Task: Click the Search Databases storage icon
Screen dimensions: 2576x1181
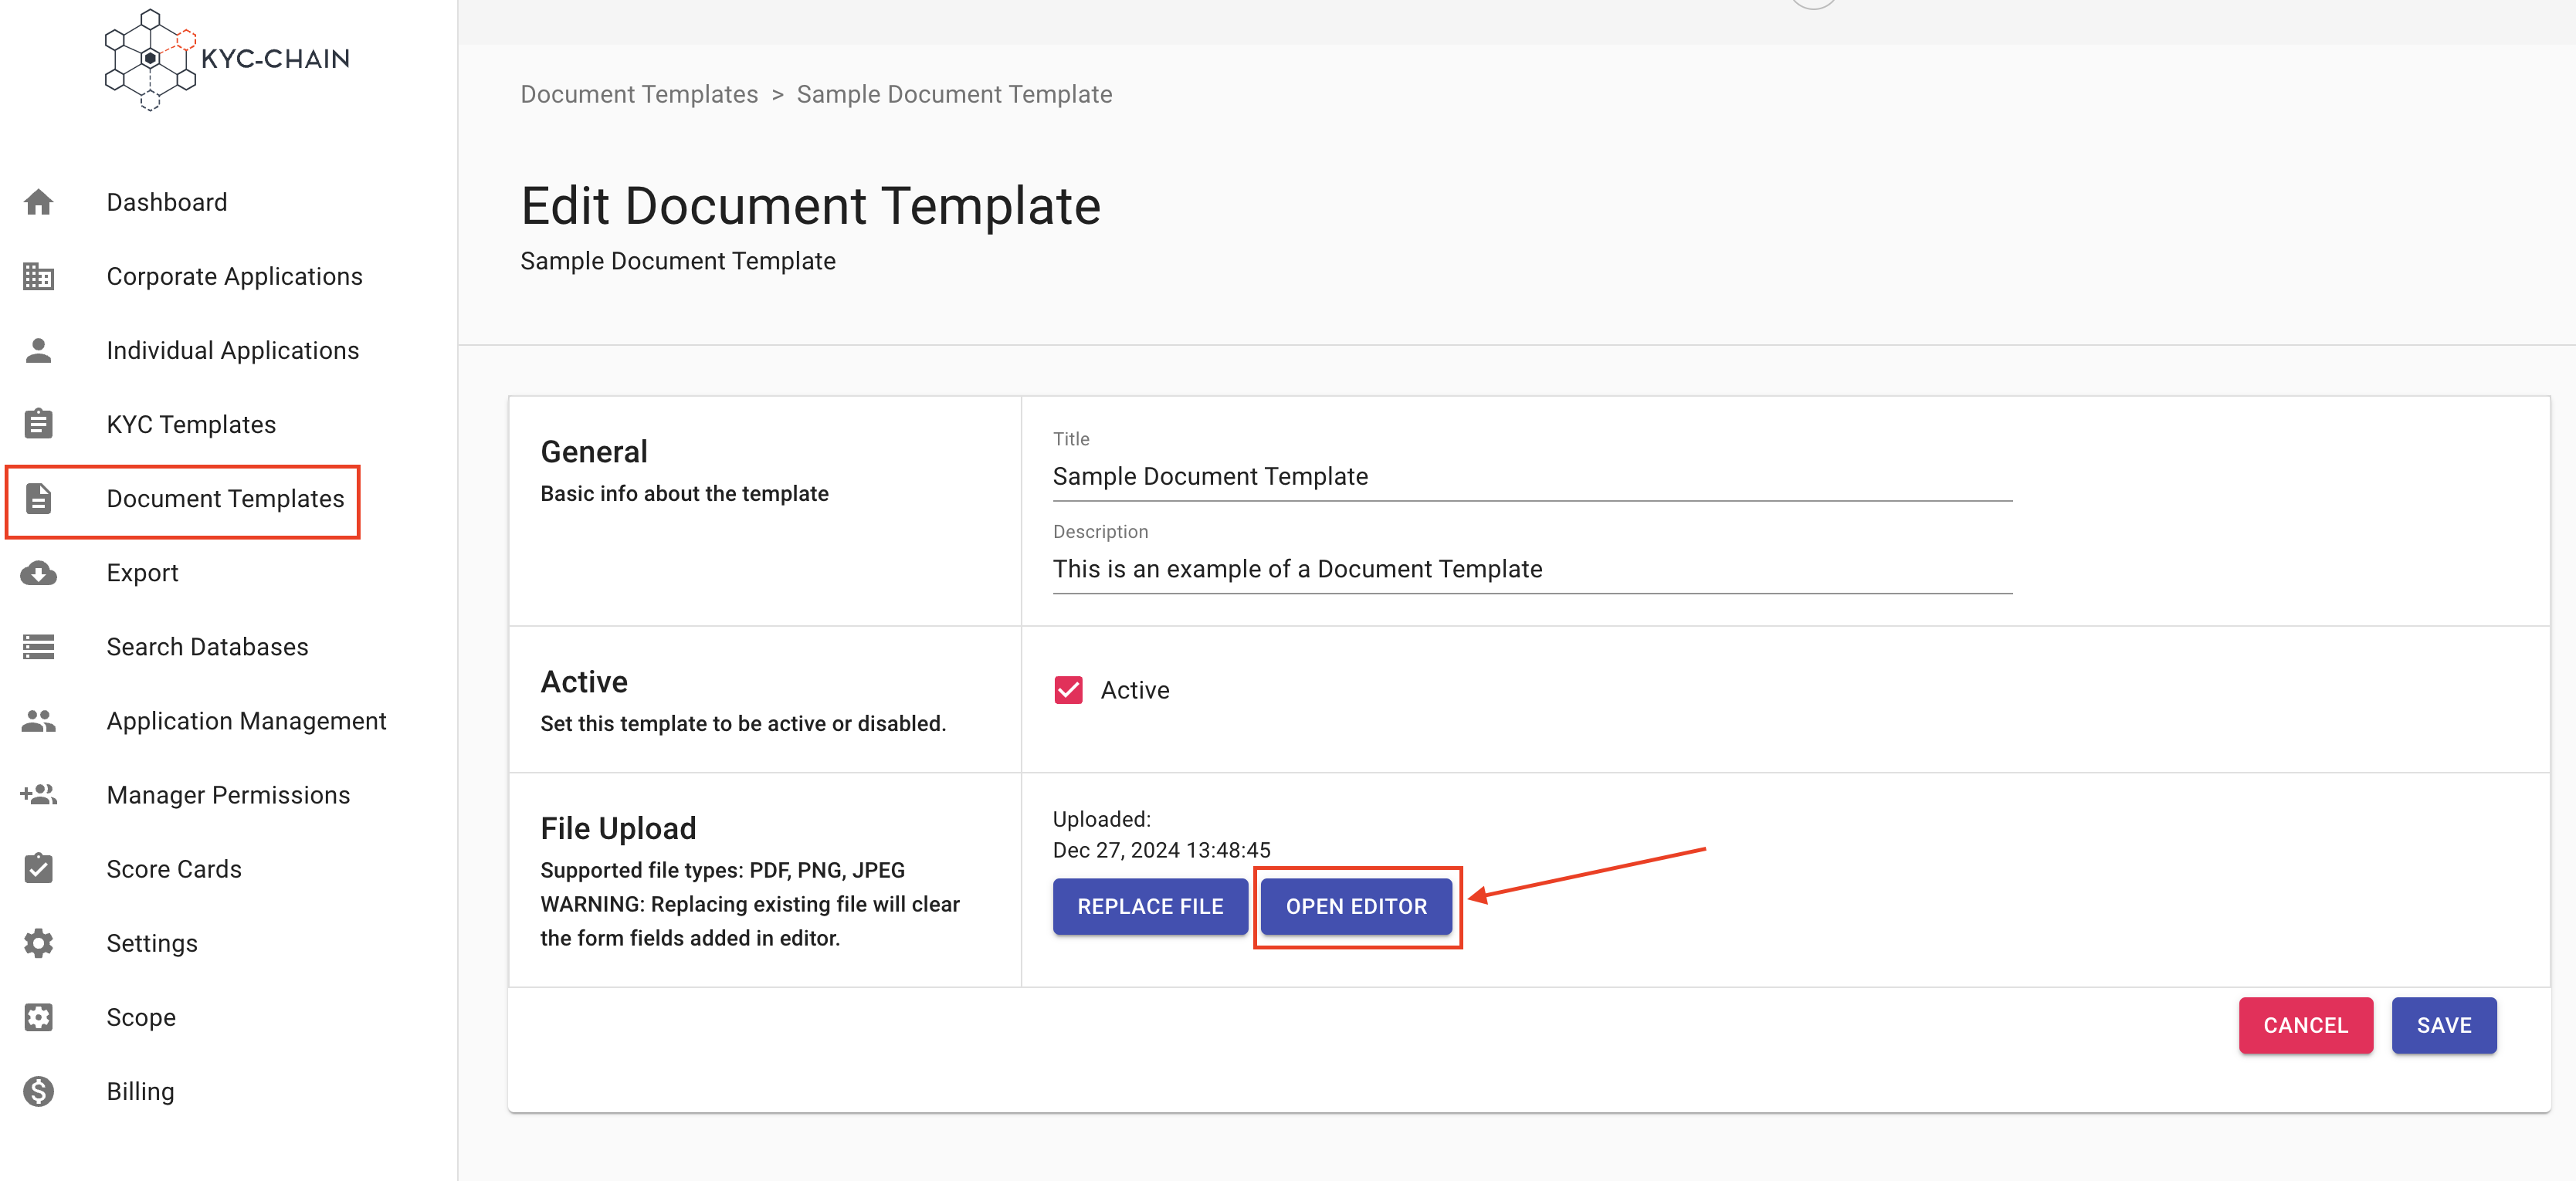Action: click(39, 647)
